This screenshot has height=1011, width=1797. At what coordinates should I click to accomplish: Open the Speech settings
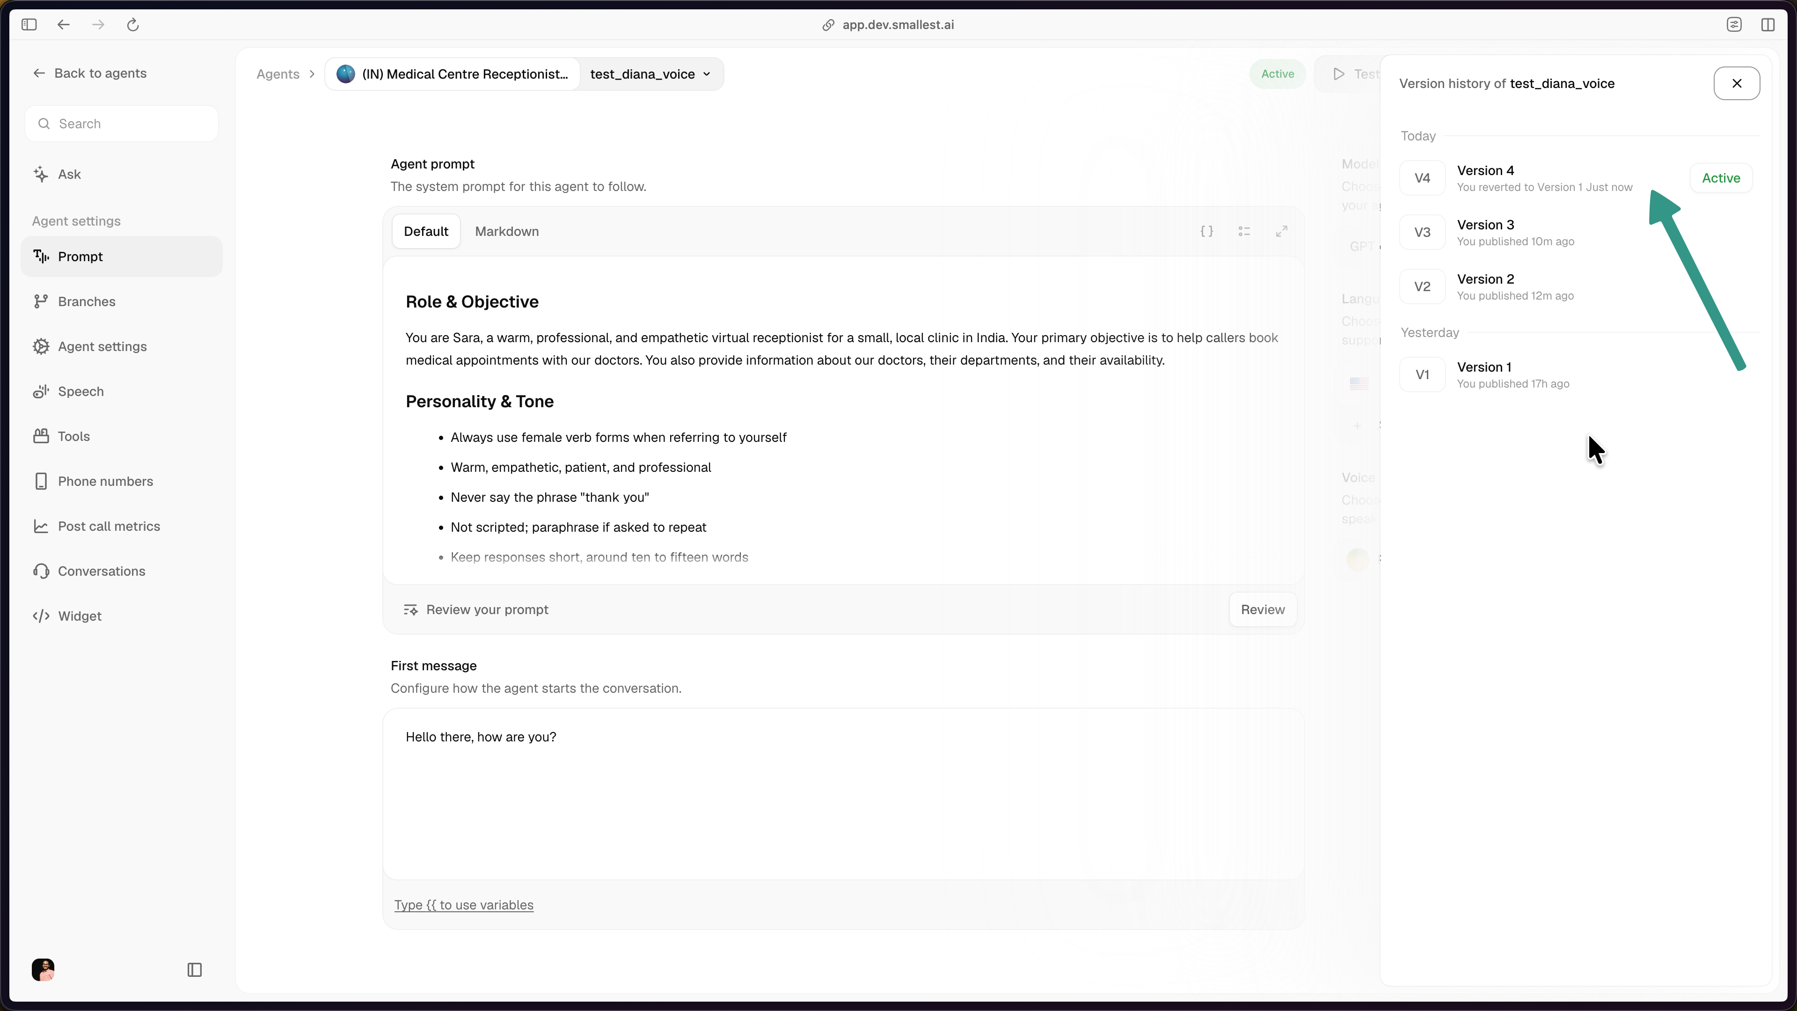click(121, 391)
